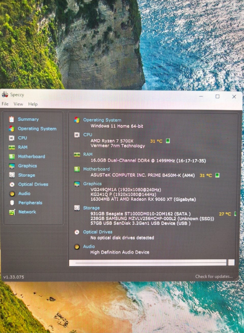The image size is (244, 333).
Task: Open Storage section from sidebar label
Action: pos(27,175)
